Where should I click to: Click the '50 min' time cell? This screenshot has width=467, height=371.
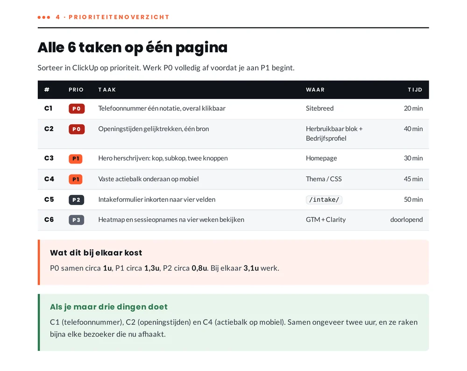[413, 200]
